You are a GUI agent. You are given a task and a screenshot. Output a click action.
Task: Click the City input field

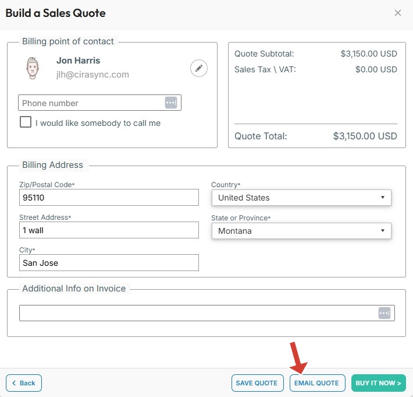[x=109, y=263]
